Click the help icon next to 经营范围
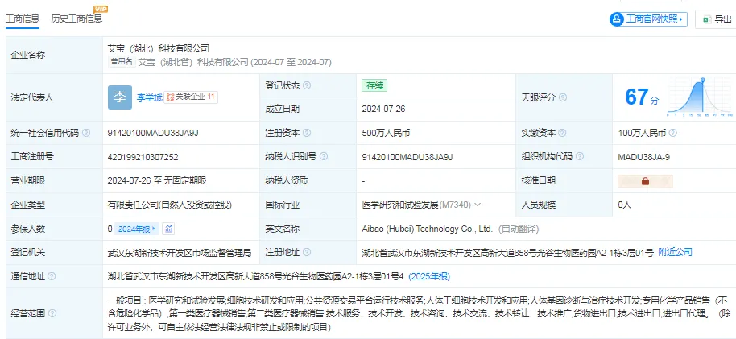The width and height of the screenshot is (736, 339). (x=52, y=313)
